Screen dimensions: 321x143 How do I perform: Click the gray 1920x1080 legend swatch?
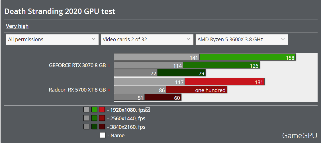pyautogui.click(x=86, y=109)
